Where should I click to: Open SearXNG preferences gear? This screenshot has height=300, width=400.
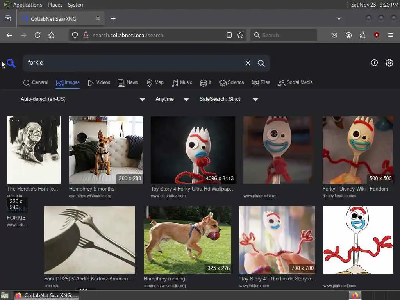point(389,63)
